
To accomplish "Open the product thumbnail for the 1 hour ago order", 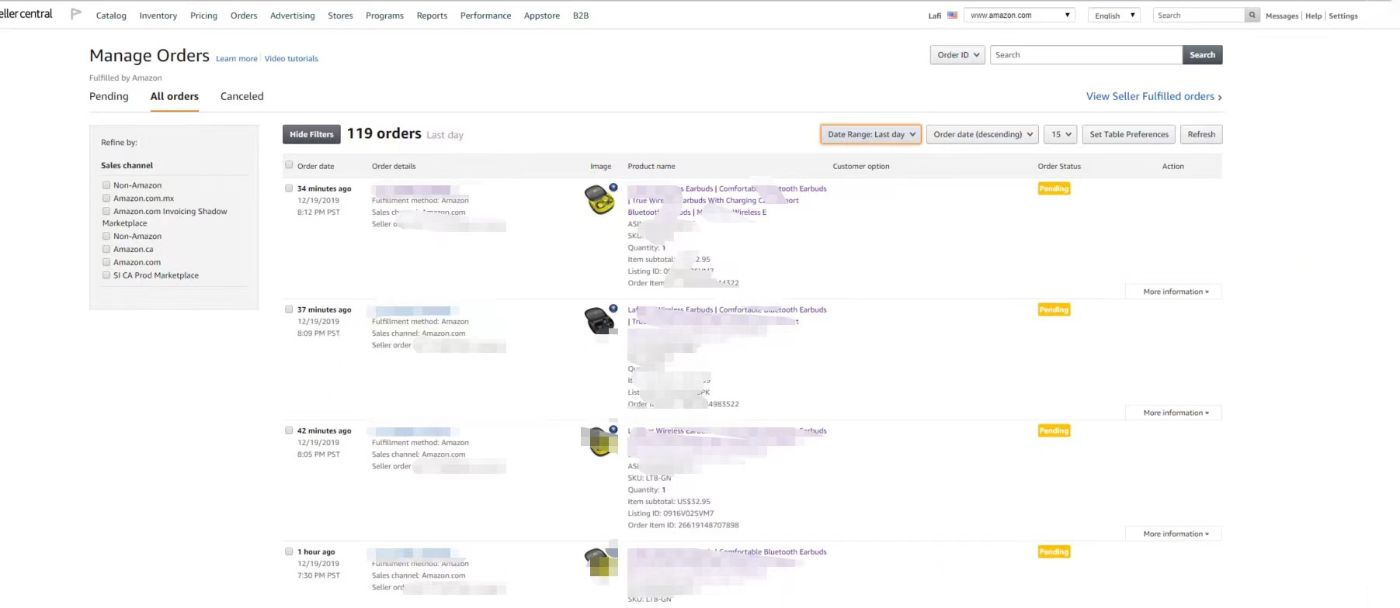I will tap(600, 561).
